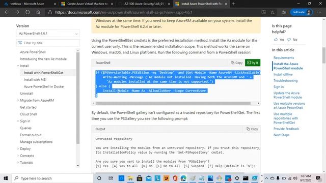Collapse the Install tree node
The image size is (326, 183).
coord(18,66)
